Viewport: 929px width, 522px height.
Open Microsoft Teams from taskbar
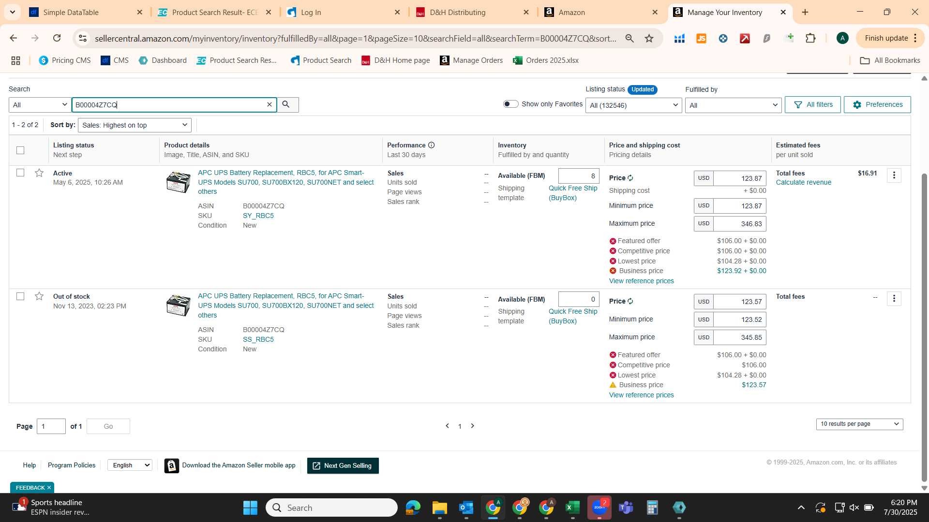pos(626,507)
